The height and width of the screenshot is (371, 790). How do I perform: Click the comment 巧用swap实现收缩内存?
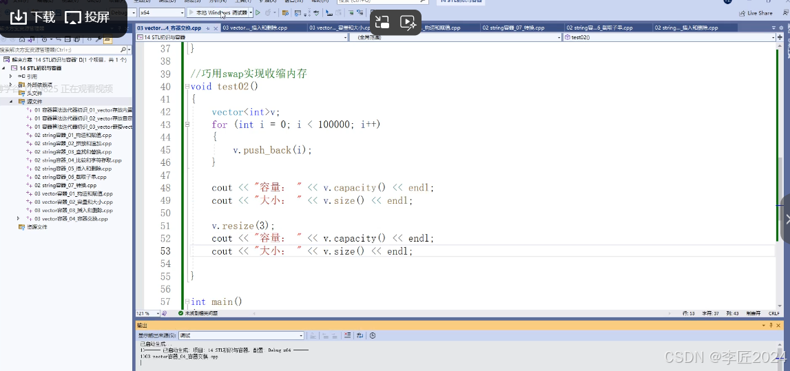249,74
